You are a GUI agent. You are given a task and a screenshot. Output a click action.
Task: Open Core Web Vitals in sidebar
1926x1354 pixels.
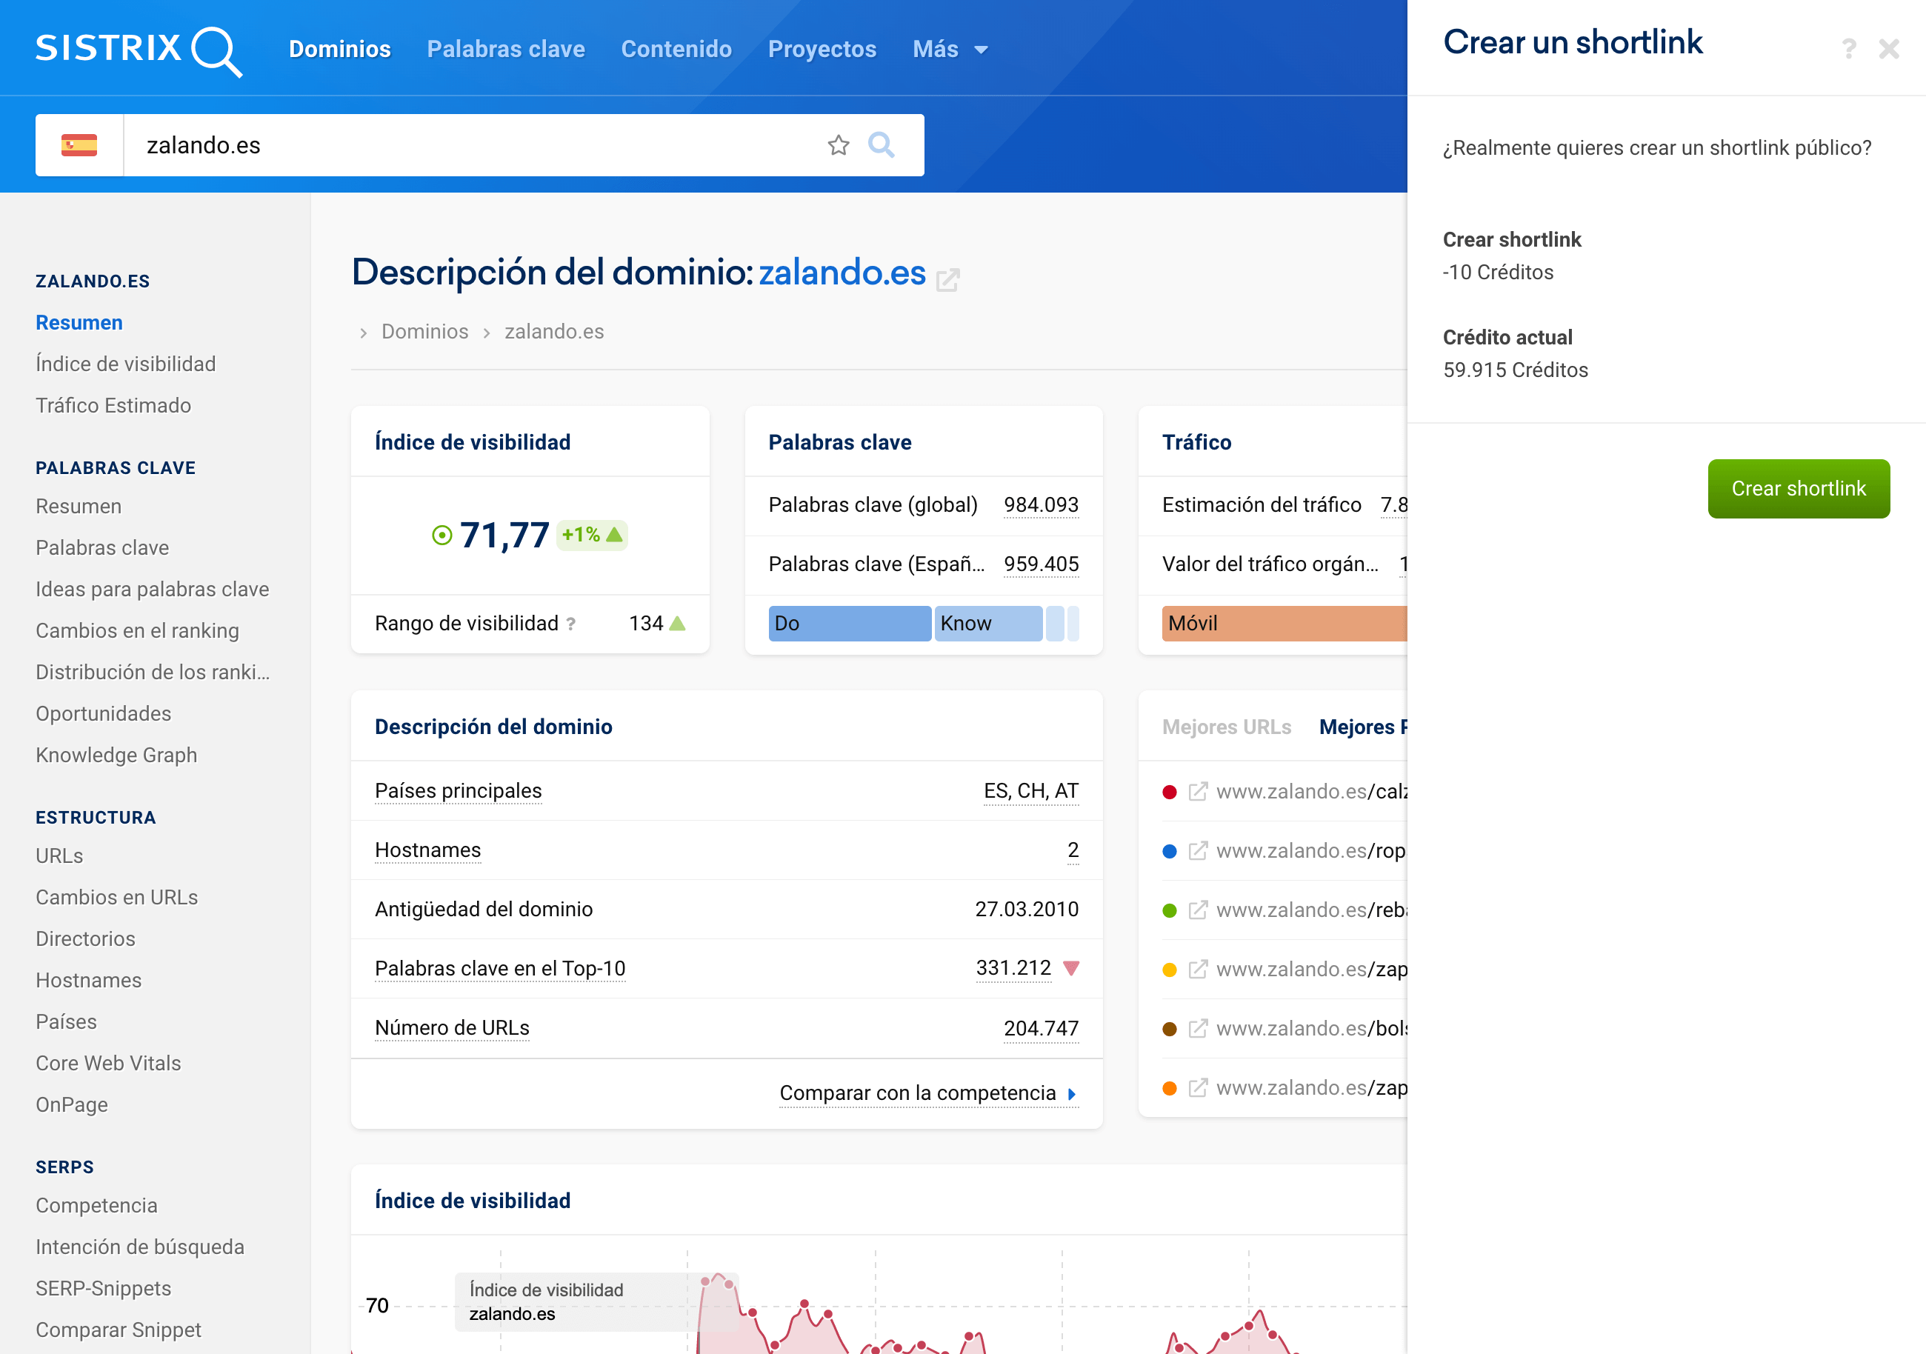108,1063
